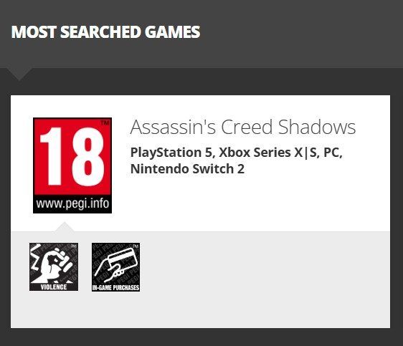The width and height of the screenshot is (403, 346).
Task: Click www.pegi.info text on rating badge
Action: (x=72, y=203)
